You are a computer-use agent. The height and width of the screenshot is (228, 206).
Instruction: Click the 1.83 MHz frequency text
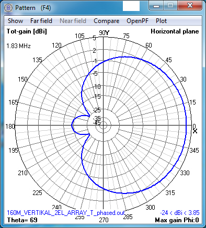click(18, 46)
